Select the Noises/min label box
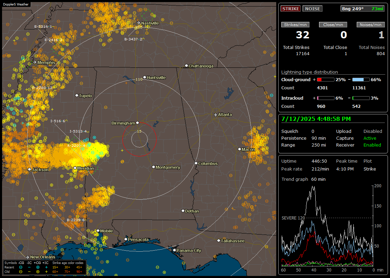This screenshot has width=390, height=278. tap(370, 25)
